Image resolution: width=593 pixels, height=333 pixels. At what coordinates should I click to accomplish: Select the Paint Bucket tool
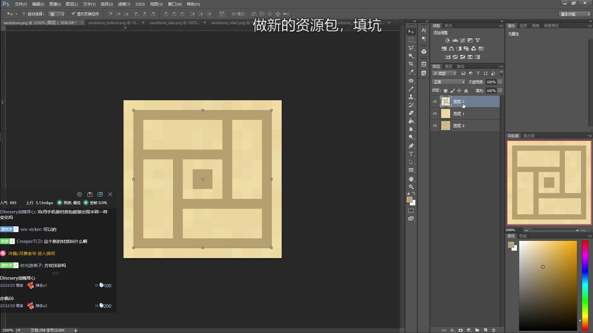pyautogui.click(x=411, y=121)
